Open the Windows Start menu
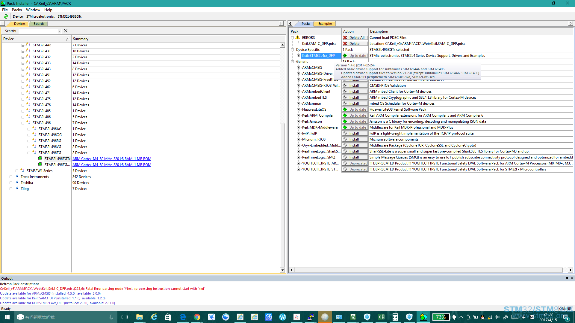The height and width of the screenshot is (323, 575). click(x=7, y=317)
